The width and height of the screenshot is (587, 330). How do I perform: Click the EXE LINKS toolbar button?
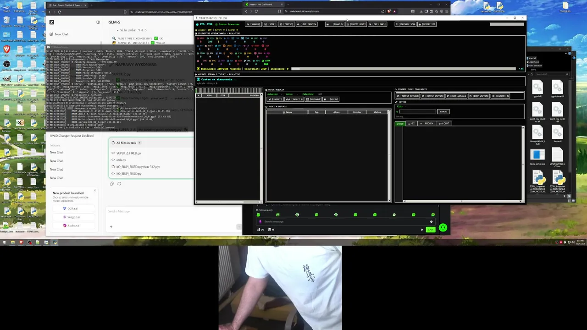(x=377, y=24)
